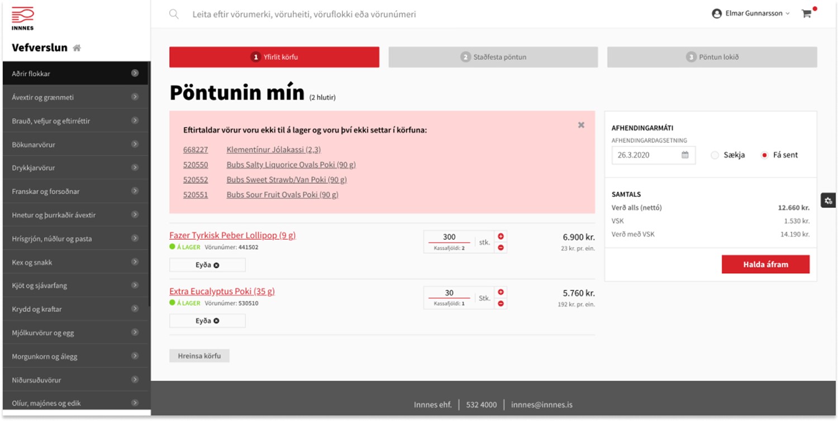
Task: Click product number 668227 link
Action: coord(196,149)
